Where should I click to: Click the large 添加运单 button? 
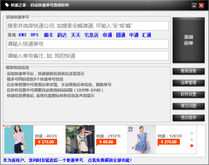[x=188, y=40]
